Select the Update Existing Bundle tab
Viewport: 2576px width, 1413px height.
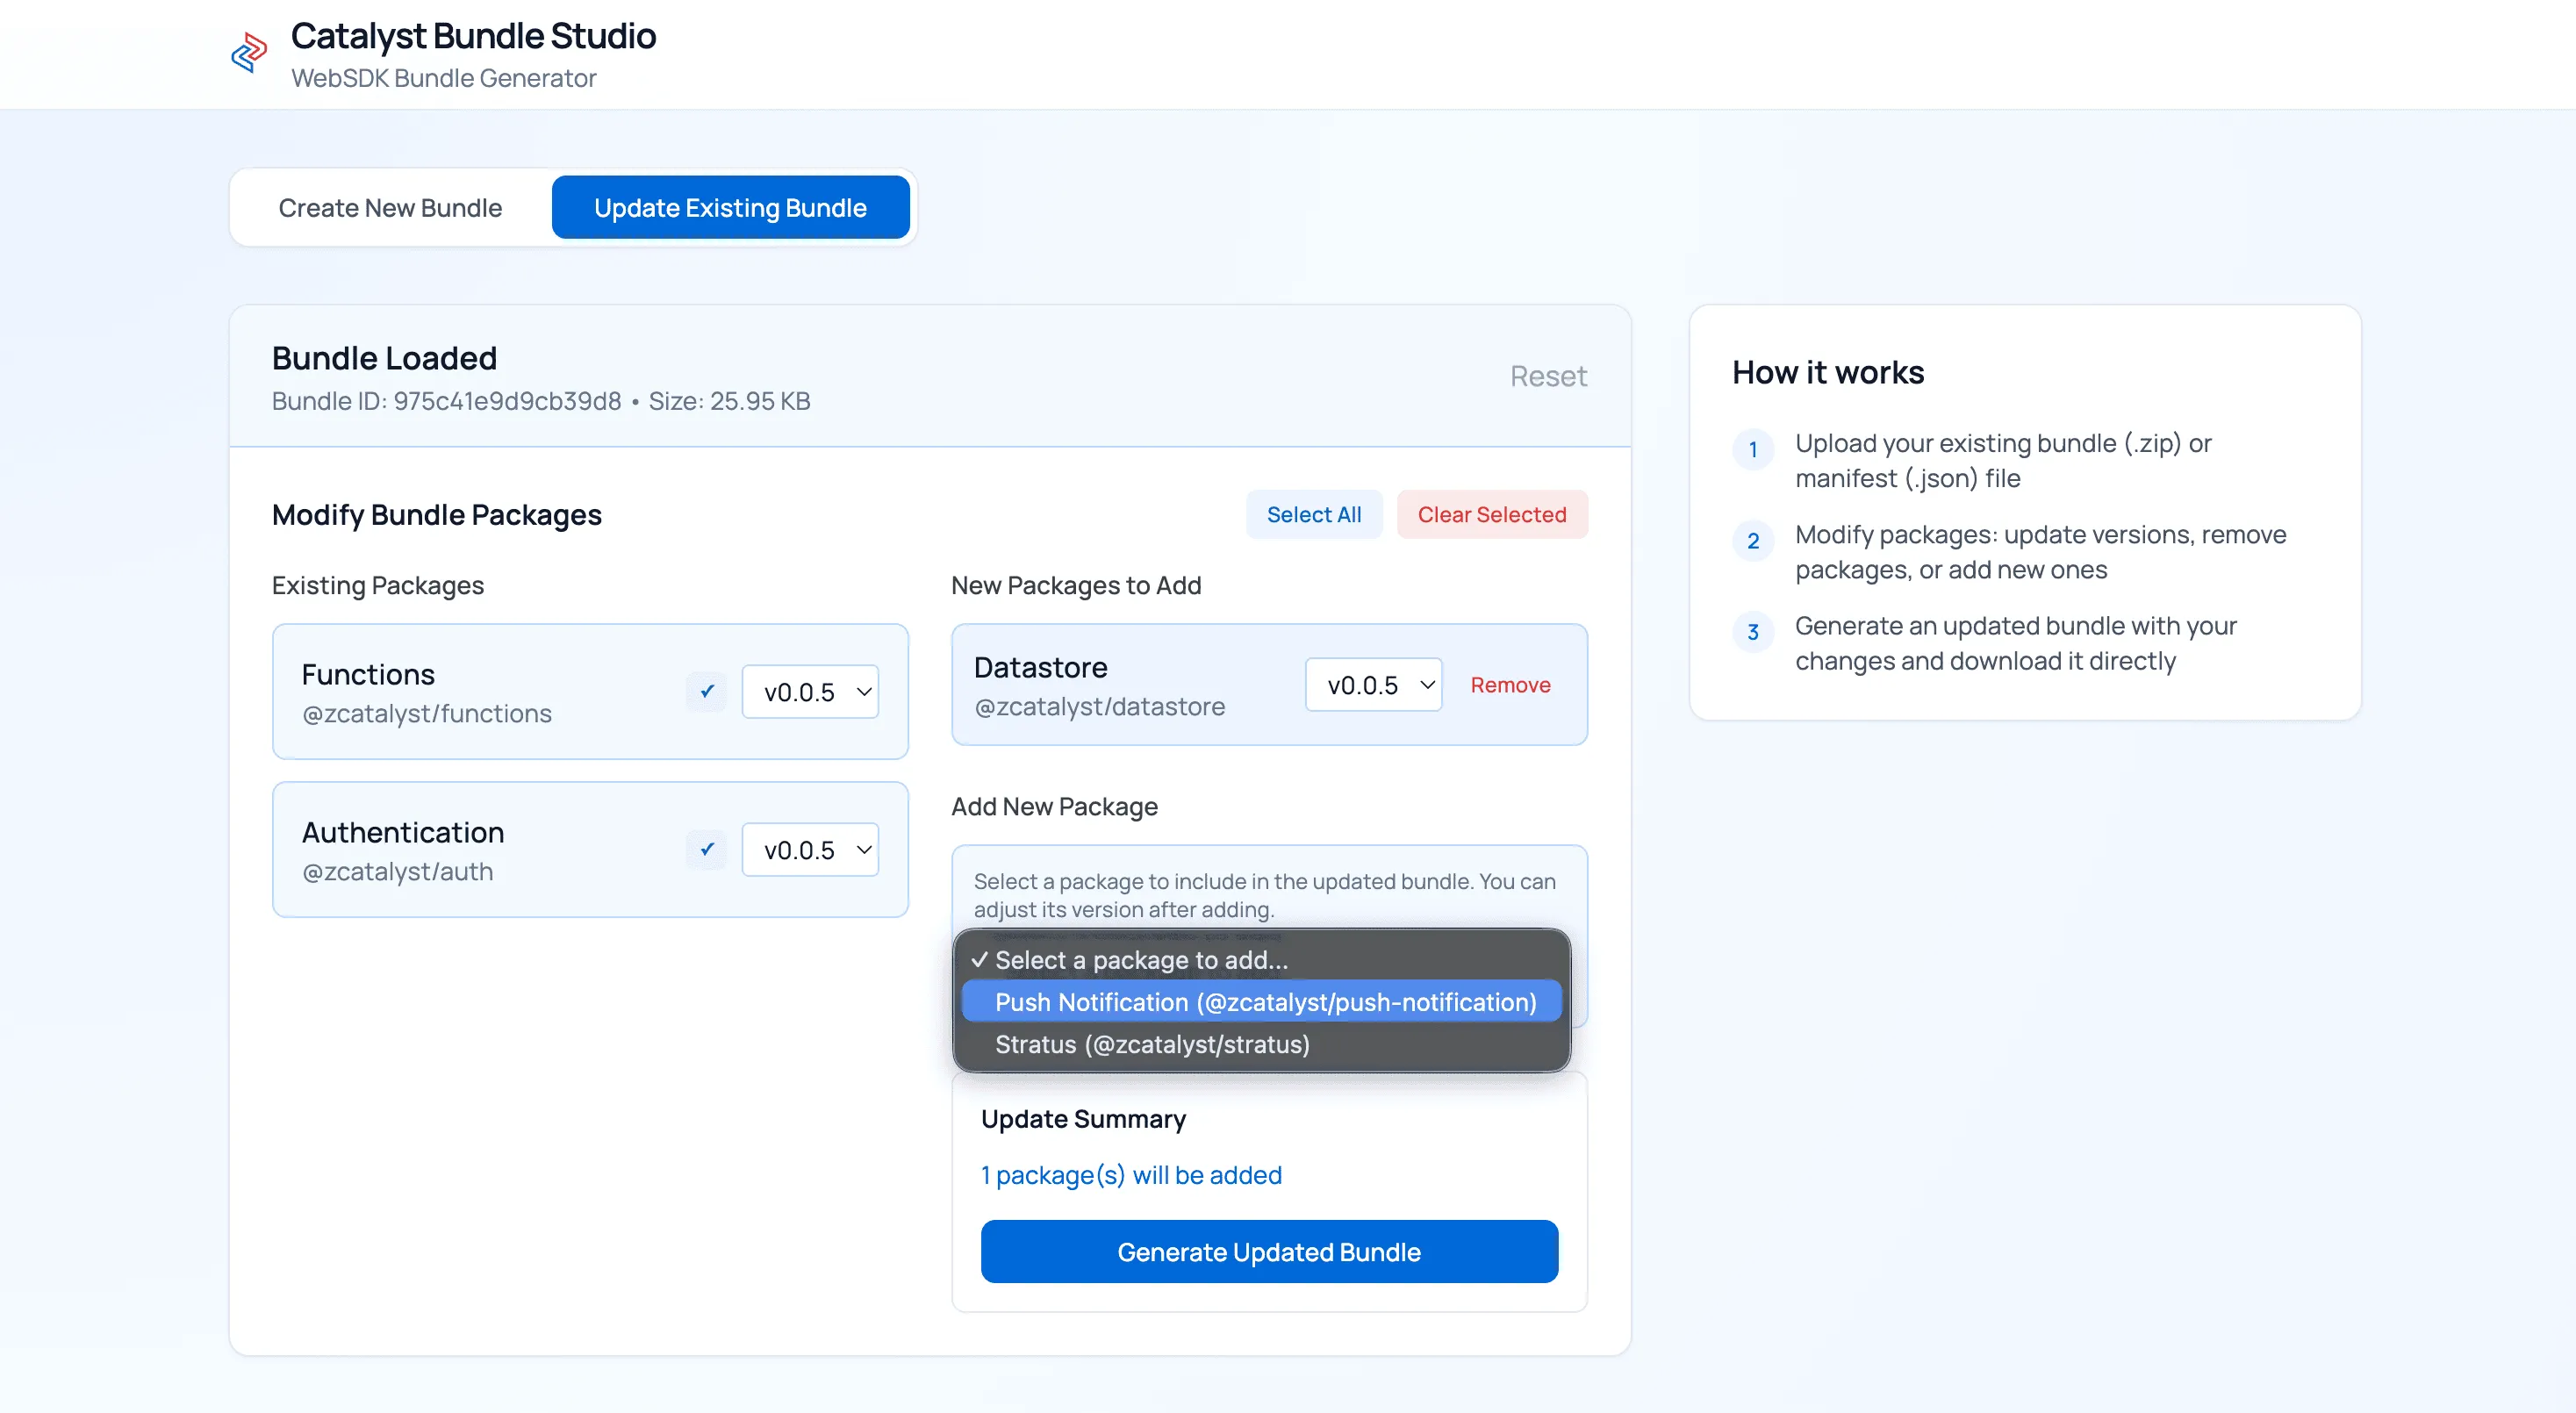(730, 207)
